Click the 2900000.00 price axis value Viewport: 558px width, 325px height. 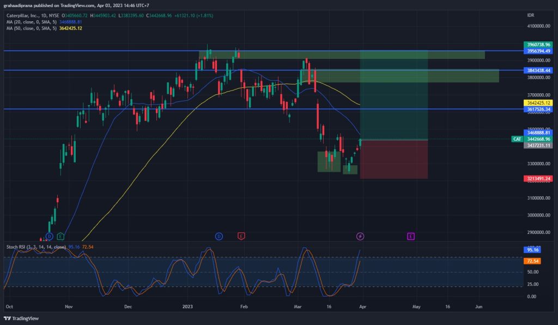[x=538, y=232]
